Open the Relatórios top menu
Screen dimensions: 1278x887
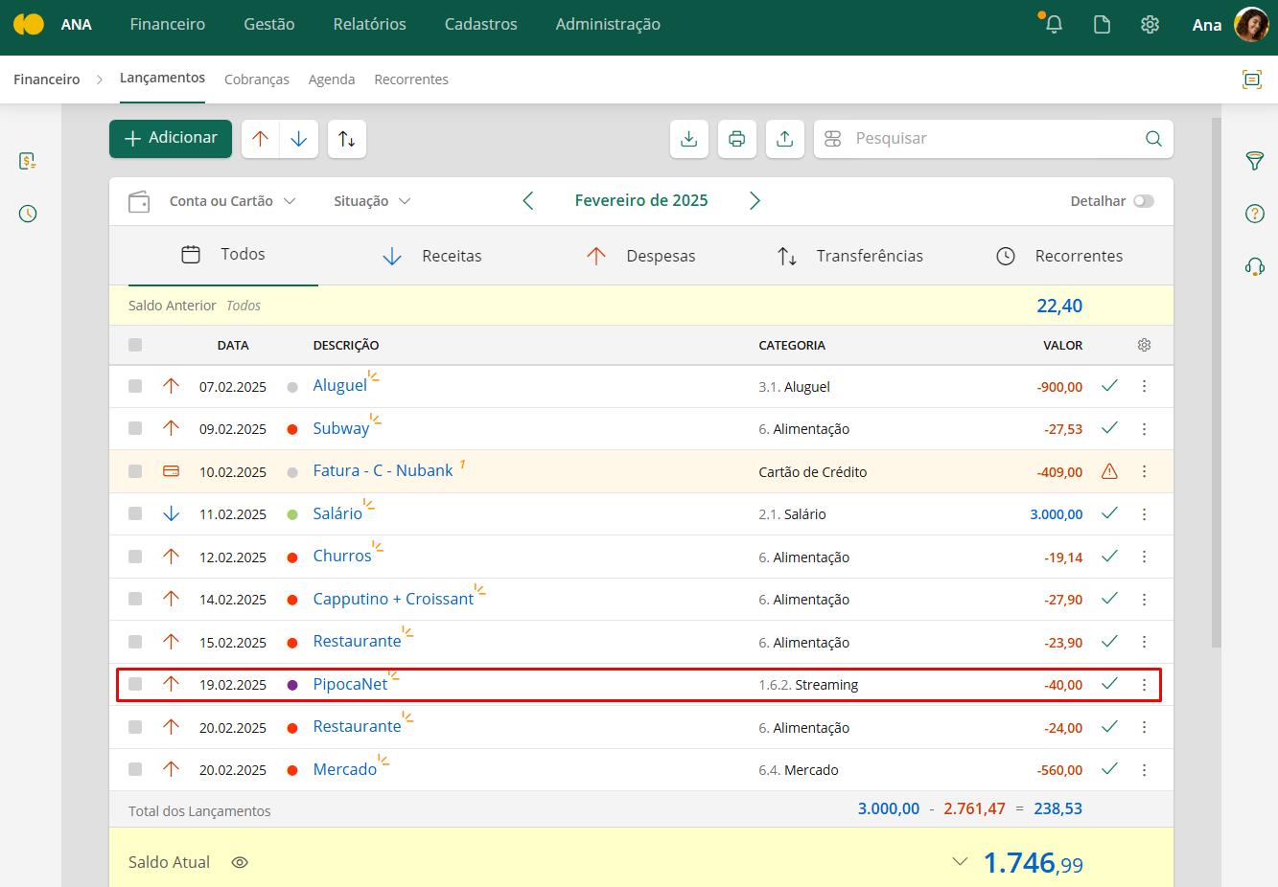click(x=370, y=24)
